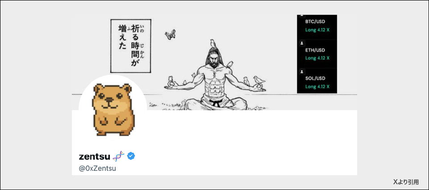This screenshot has height=190, width=429.
Task: Click Long 4.12 X under BTC/USD
Action: pyautogui.click(x=317, y=30)
